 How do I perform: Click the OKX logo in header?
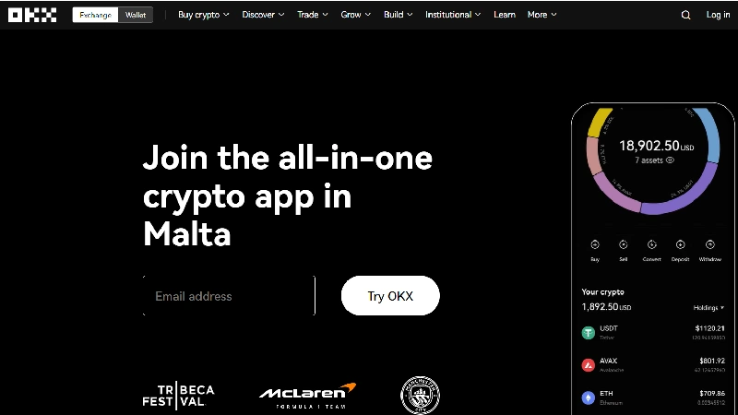pos(32,15)
